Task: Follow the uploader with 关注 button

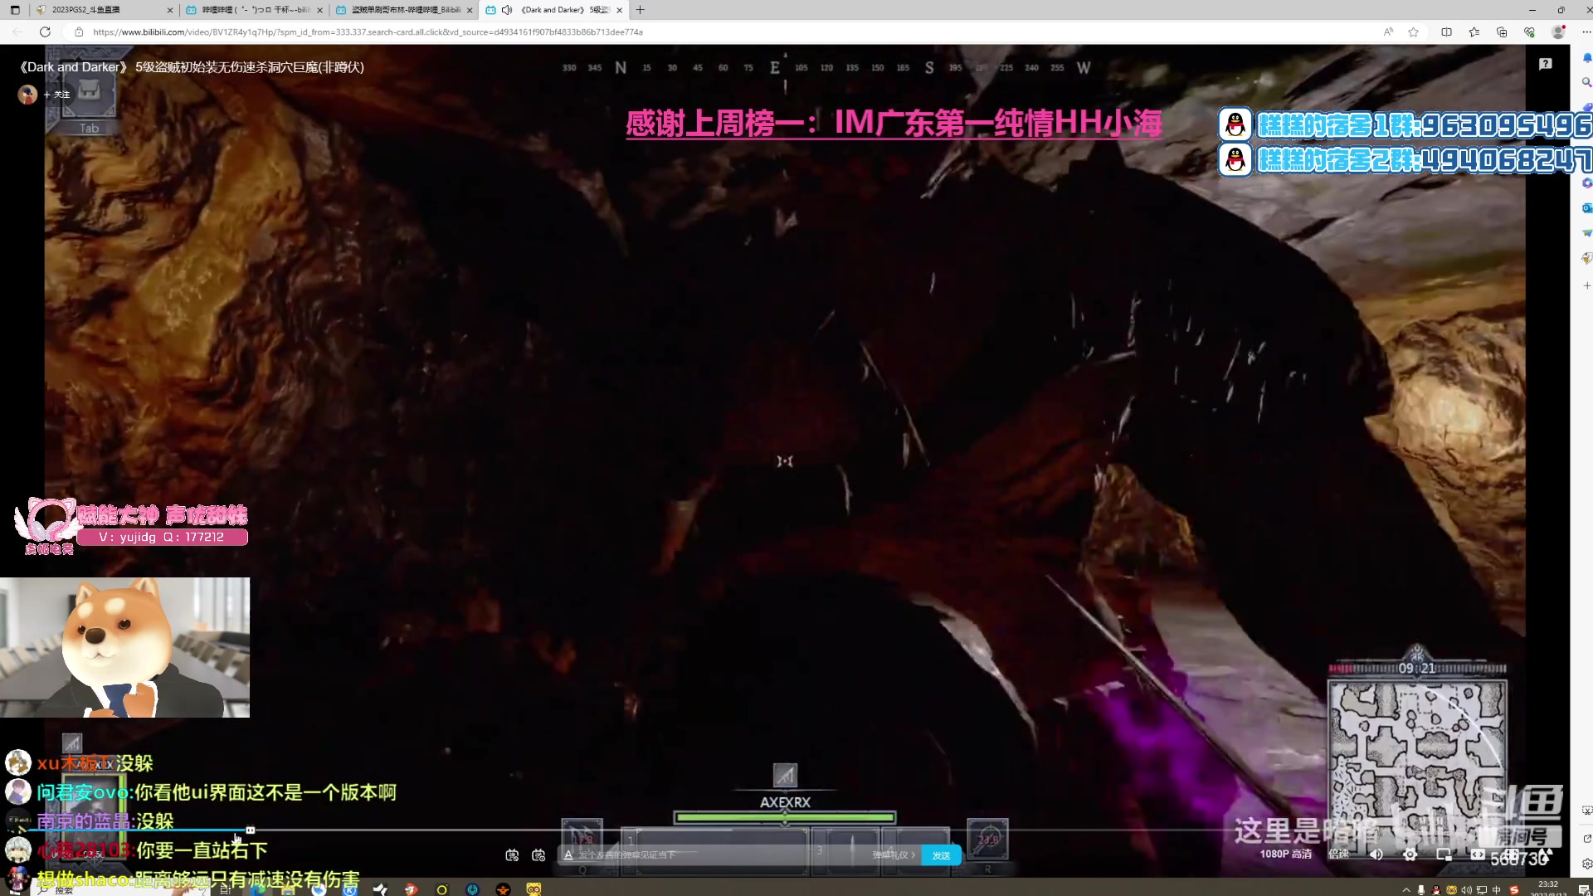Action: coord(57,95)
